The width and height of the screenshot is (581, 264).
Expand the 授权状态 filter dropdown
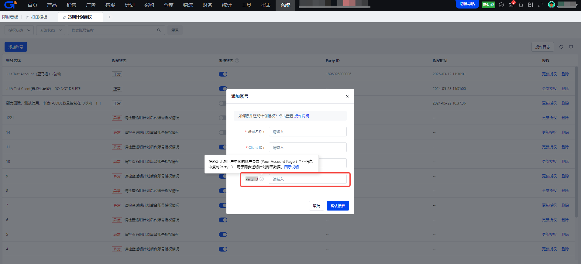point(19,30)
